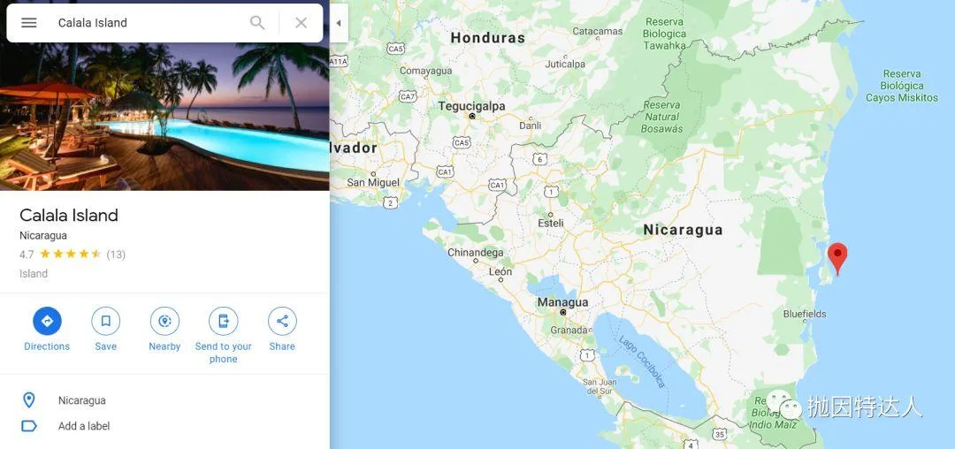Send to your phone icon

(x=224, y=321)
